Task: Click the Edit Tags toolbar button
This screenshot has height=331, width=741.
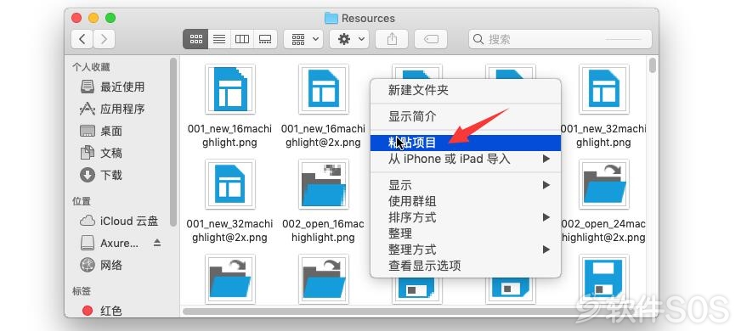Action: 431,39
